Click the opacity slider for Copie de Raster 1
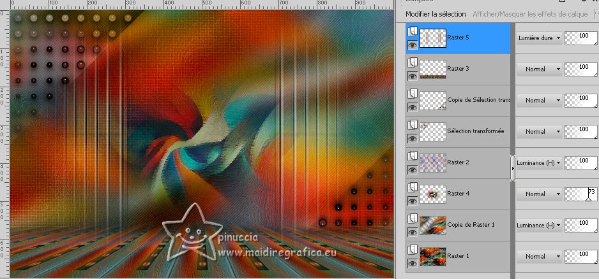The image size is (599, 279). (581, 225)
